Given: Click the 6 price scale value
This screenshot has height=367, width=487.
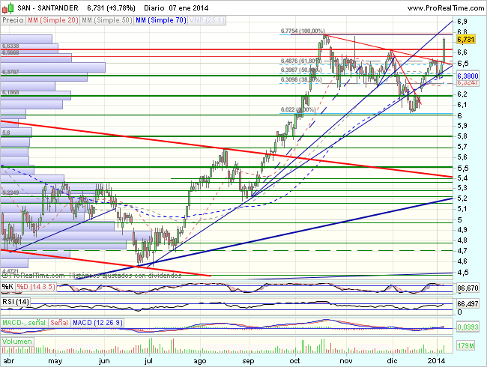Looking at the screenshot, I should coord(459,115).
